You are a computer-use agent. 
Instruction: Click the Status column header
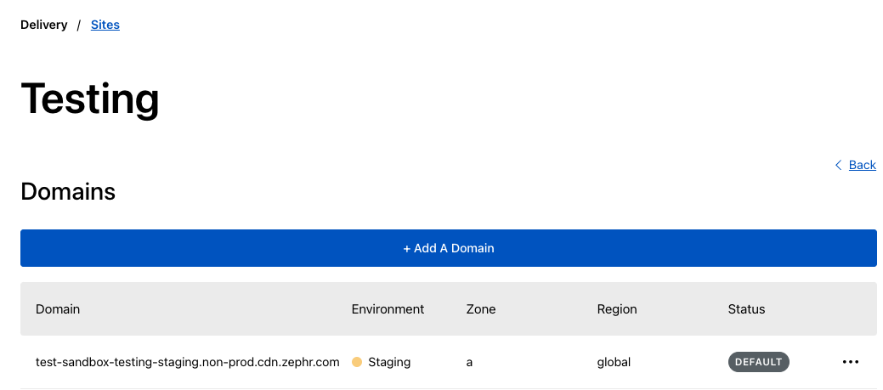(x=746, y=309)
